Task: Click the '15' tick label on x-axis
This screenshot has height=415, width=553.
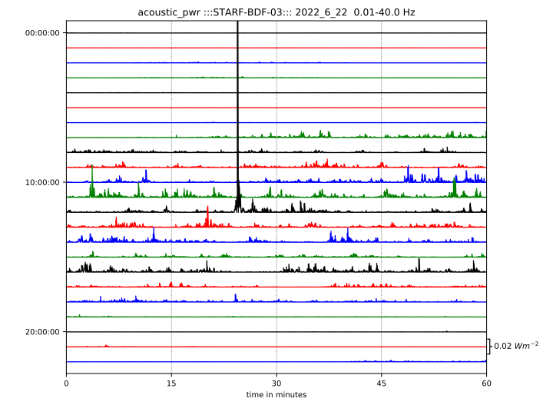Action: (171, 383)
